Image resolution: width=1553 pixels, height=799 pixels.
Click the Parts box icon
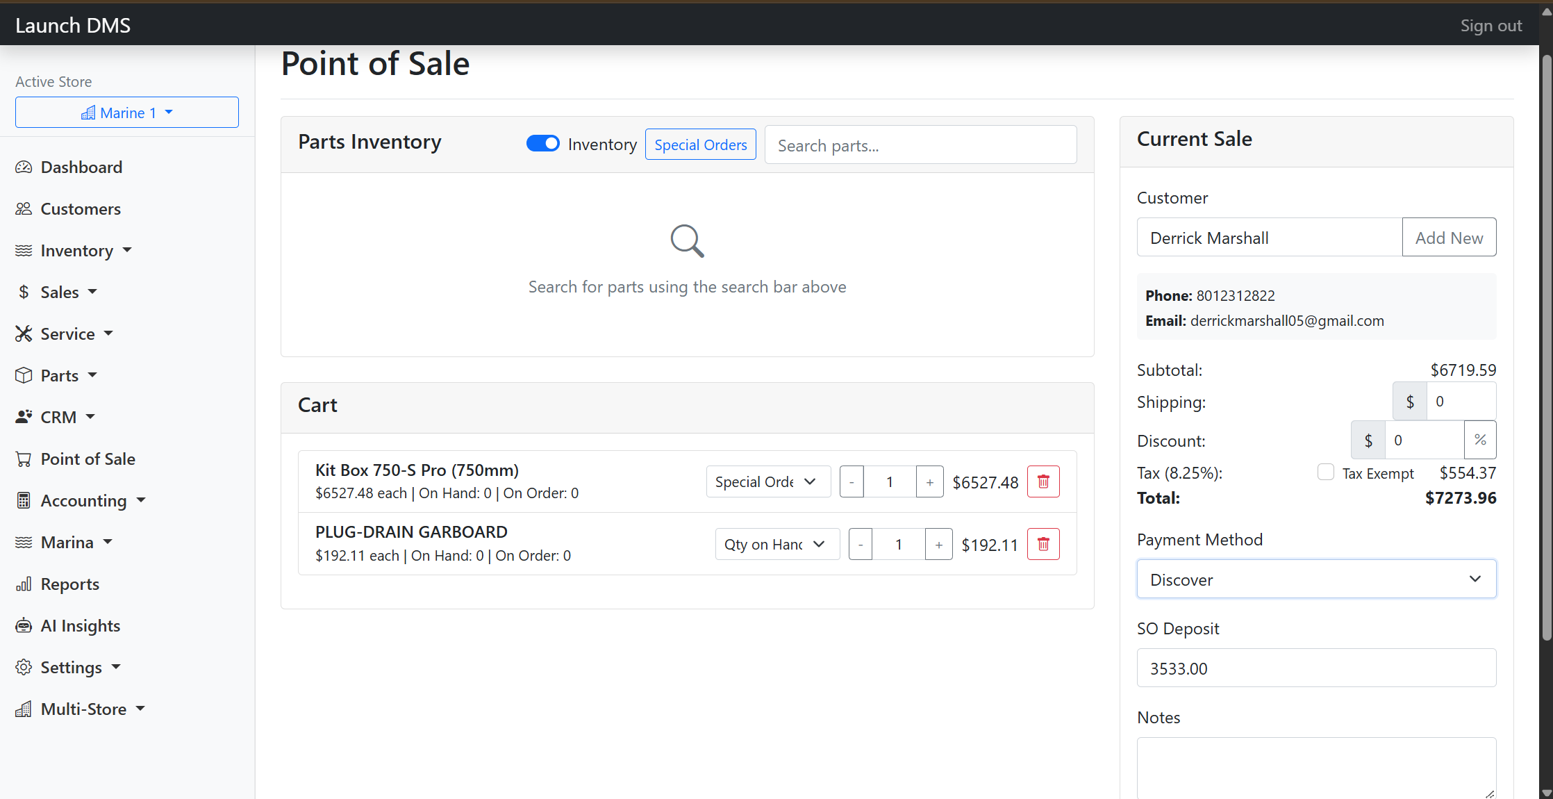click(24, 376)
